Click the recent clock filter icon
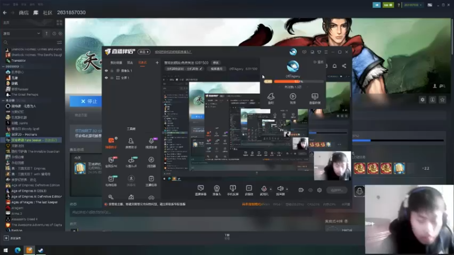Viewport: 454px width, 255px height. pos(54,33)
